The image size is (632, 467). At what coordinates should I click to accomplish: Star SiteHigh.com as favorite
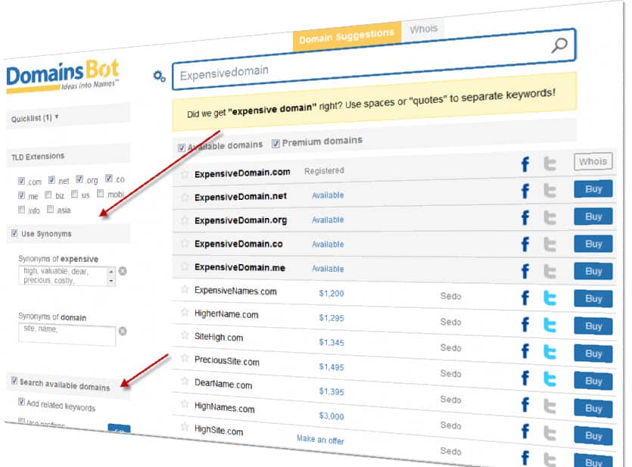coord(185,335)
